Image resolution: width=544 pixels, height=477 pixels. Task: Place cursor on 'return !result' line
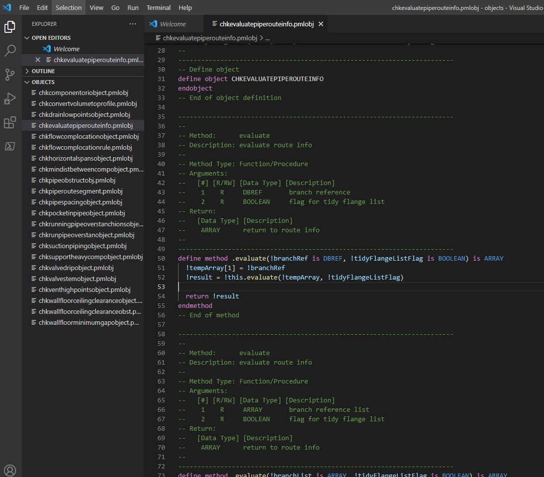click(212, 296)
